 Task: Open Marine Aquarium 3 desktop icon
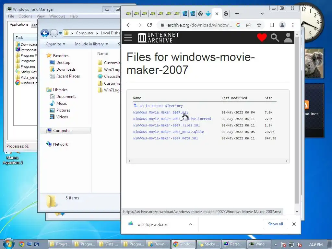(x=13, y=158)
